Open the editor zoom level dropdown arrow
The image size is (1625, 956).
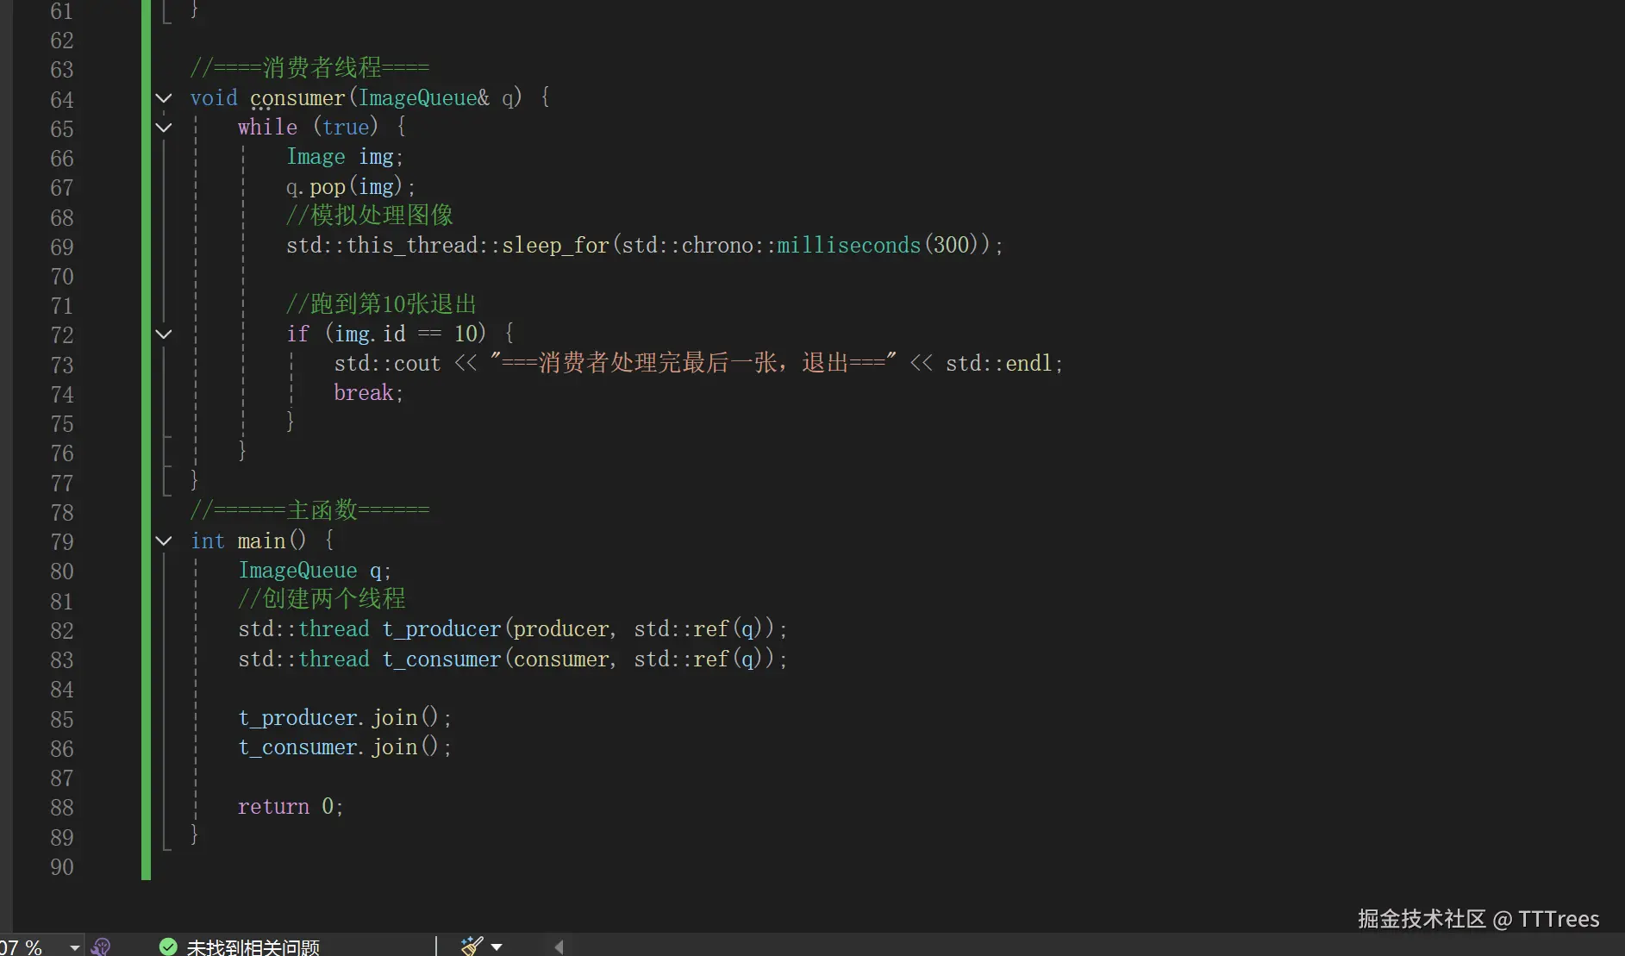(75, 947)
